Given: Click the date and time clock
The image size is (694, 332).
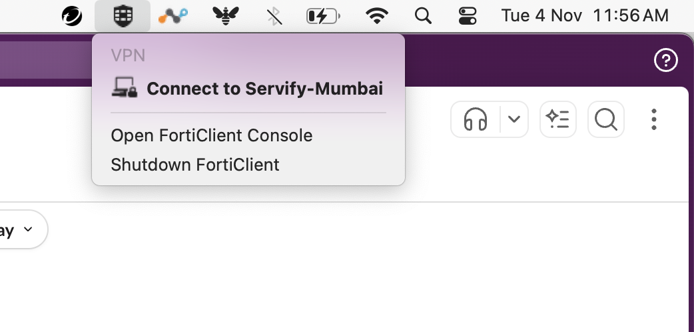Looking at the screenshot, I should point(585,16).
